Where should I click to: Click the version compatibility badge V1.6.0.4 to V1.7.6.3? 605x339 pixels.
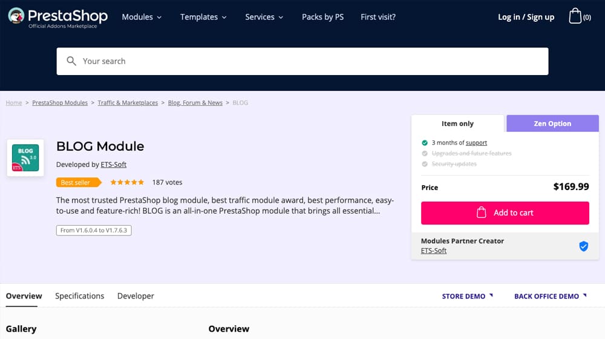coord(94,230)
